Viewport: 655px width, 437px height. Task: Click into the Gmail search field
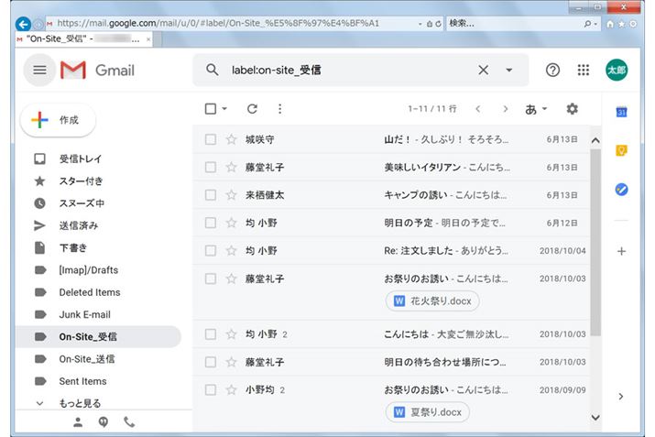[348, 71]
